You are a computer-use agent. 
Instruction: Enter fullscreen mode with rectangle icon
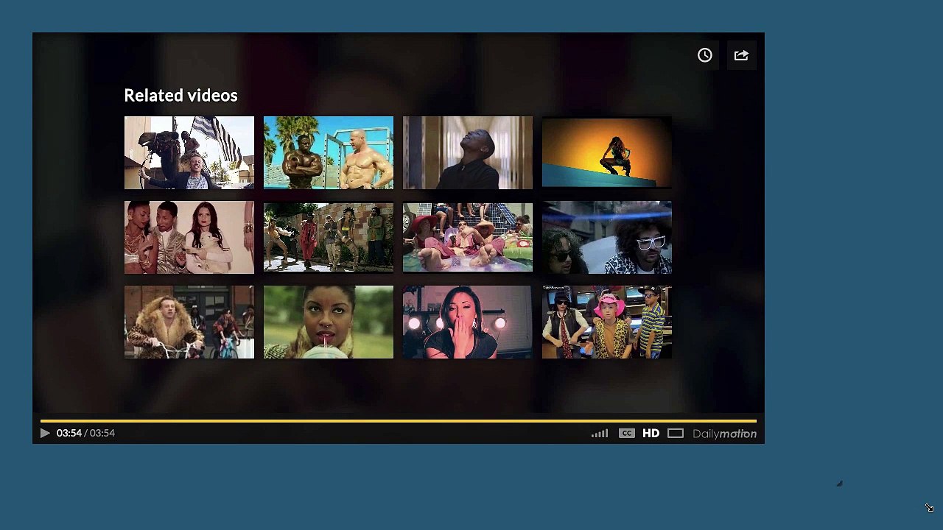[x=676, y=433]
